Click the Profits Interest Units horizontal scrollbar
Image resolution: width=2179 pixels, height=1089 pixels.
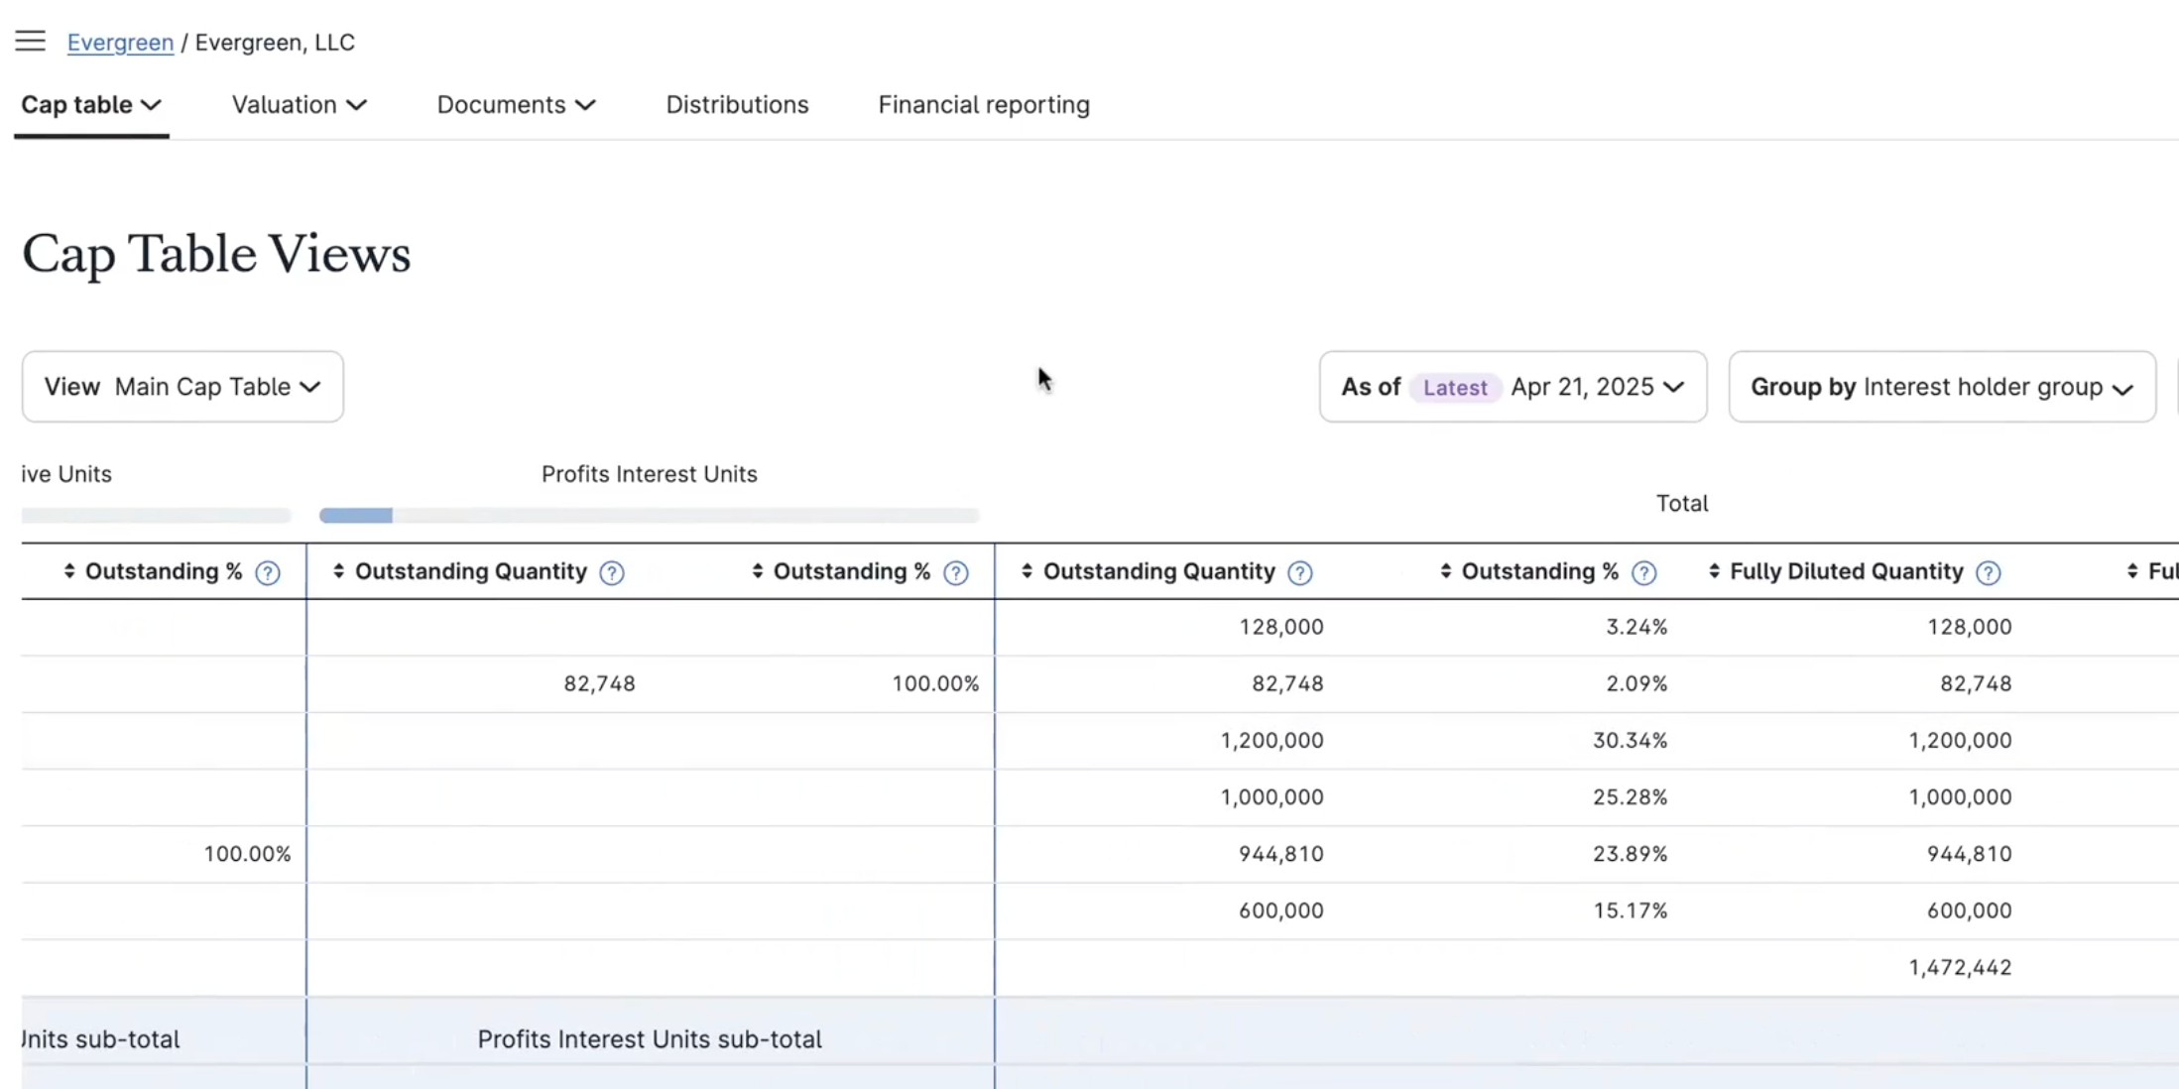coord(650,515)
